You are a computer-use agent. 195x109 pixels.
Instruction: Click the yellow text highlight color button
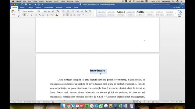click(x=52, y=15)
